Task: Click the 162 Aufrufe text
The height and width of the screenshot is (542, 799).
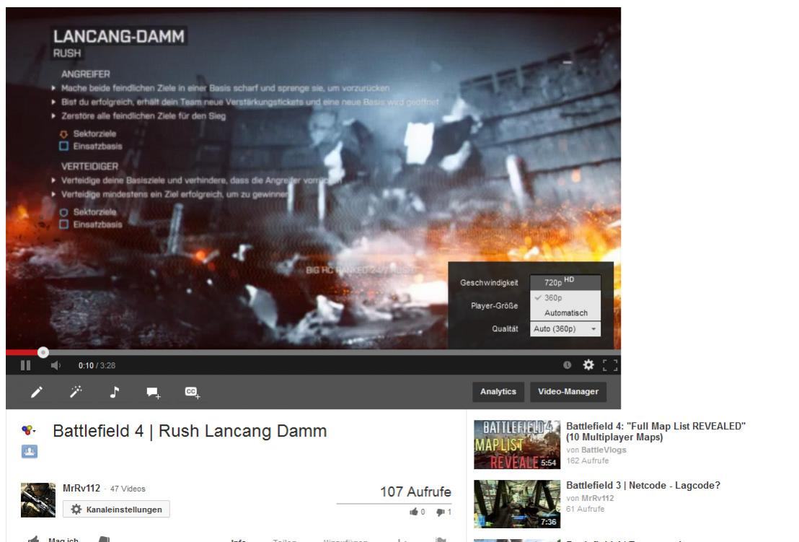Action: tap(588, 460)
